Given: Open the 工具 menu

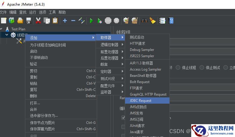Looking at the screenshot, I should [x=52, y=12].
